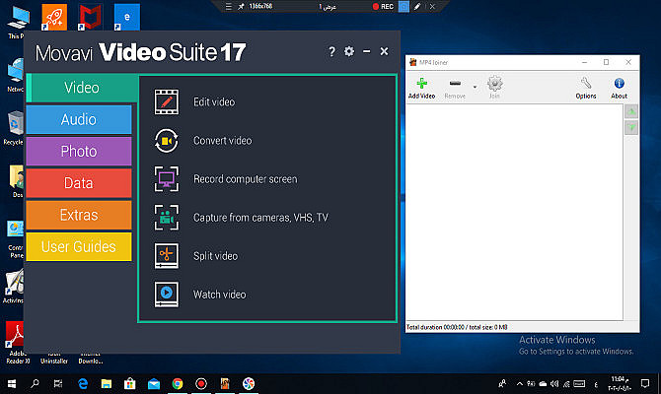Click the pencil draw icon on recorder toolbar
This screenshot has height=394, width=661.
pyautogui.click(x=417, y=6)
